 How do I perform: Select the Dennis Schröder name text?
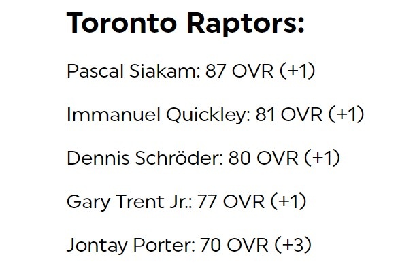[145, 158]
